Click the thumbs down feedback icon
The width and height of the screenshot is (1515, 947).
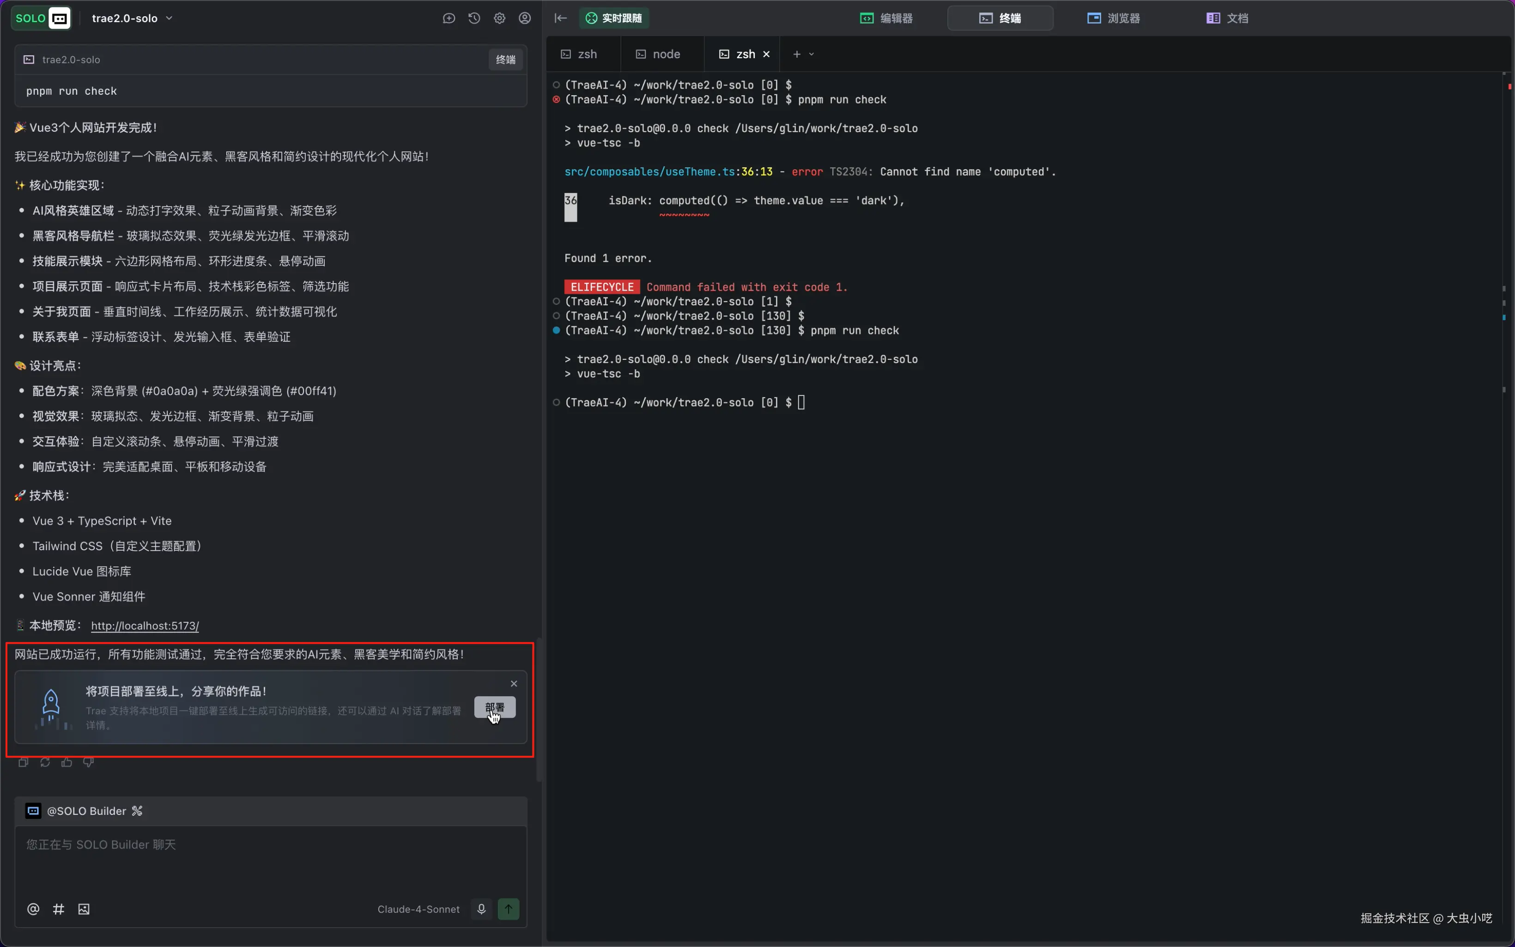pos(88,762)
